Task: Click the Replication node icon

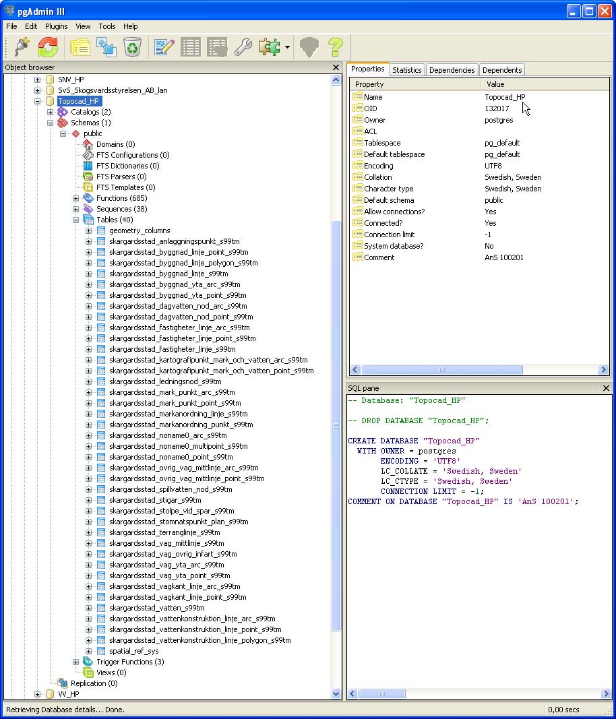Action: click(63, 683)
